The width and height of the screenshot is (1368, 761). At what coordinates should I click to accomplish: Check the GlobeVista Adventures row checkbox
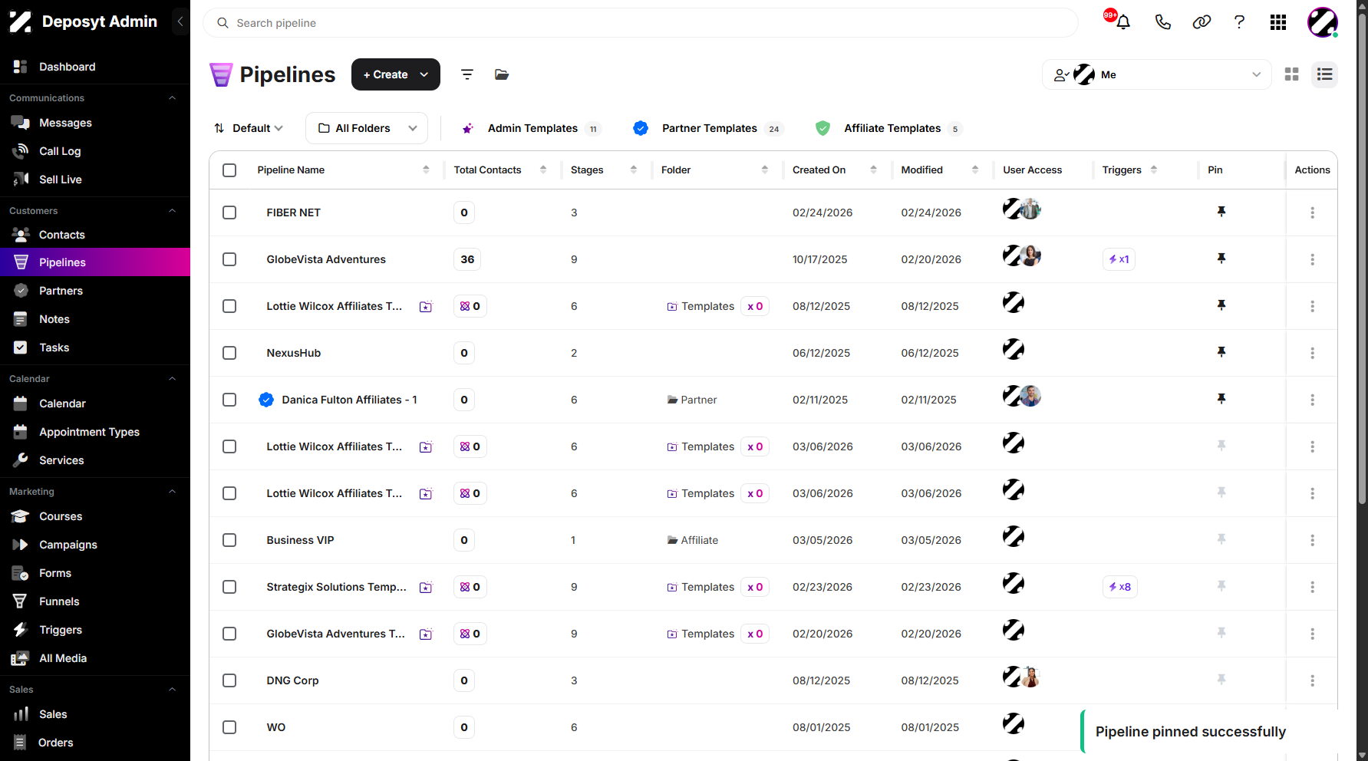tap(229, 259)
